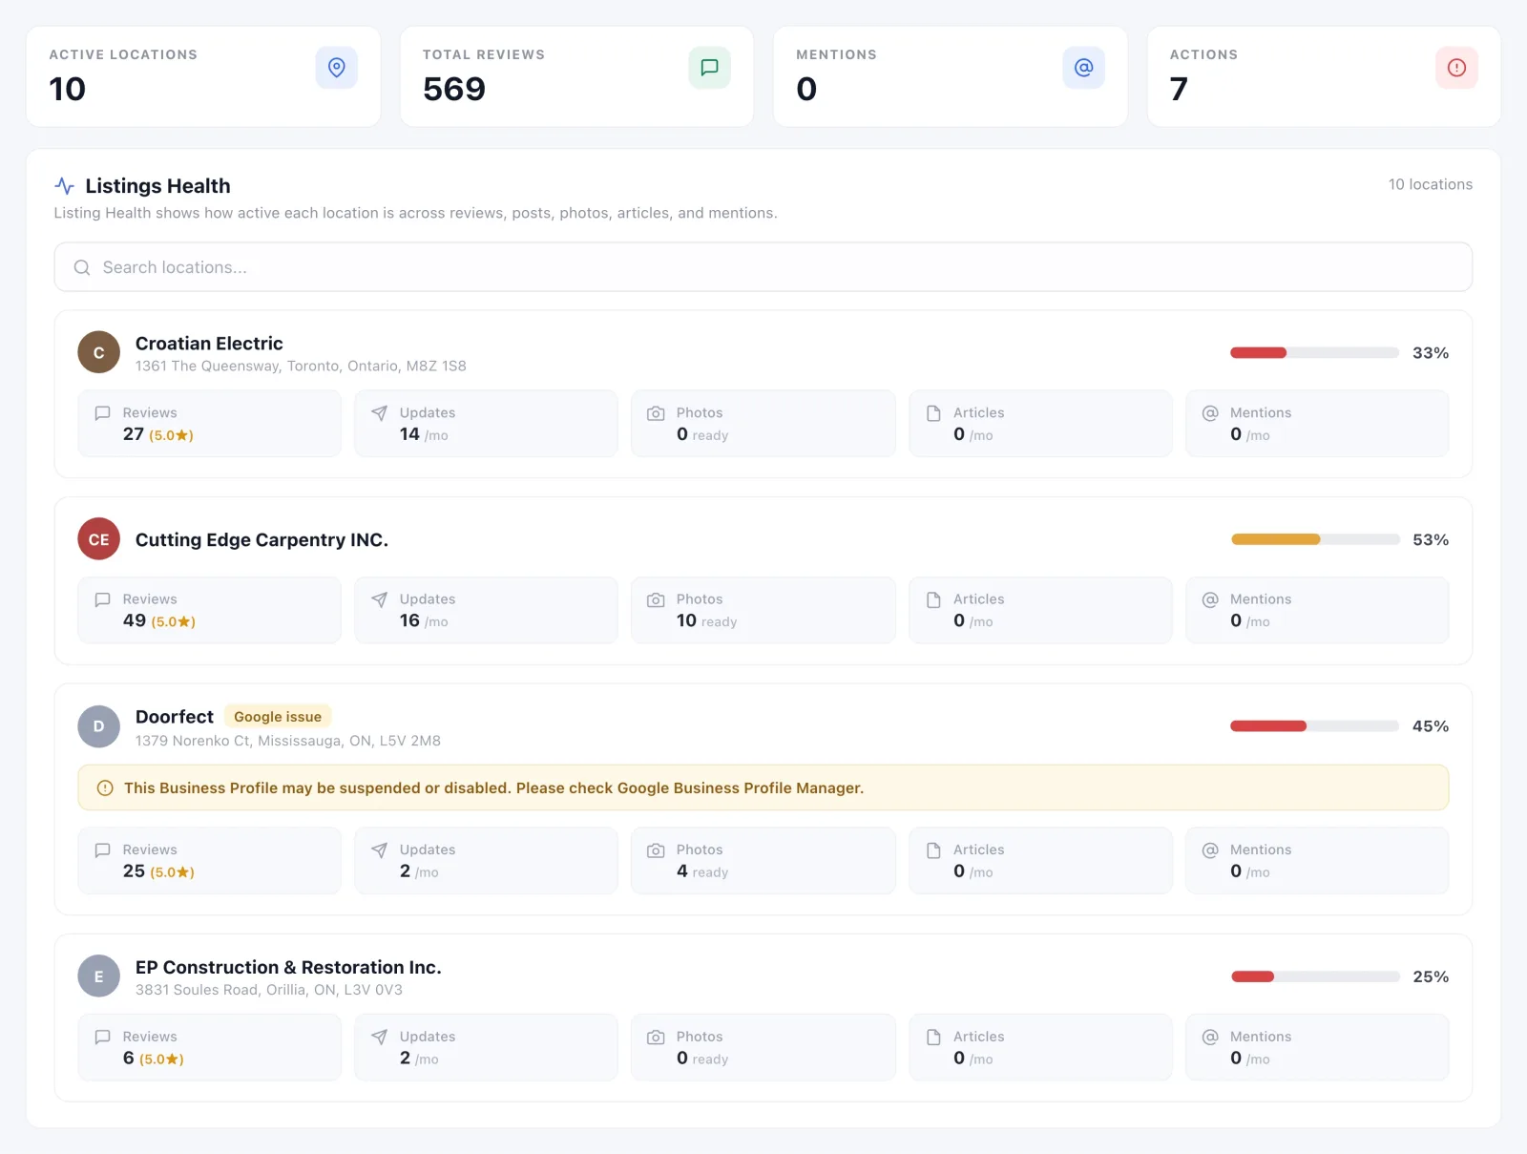Click Doorfect Reviews 25 tile
1527x1154 pixels.
pos(209,861)
